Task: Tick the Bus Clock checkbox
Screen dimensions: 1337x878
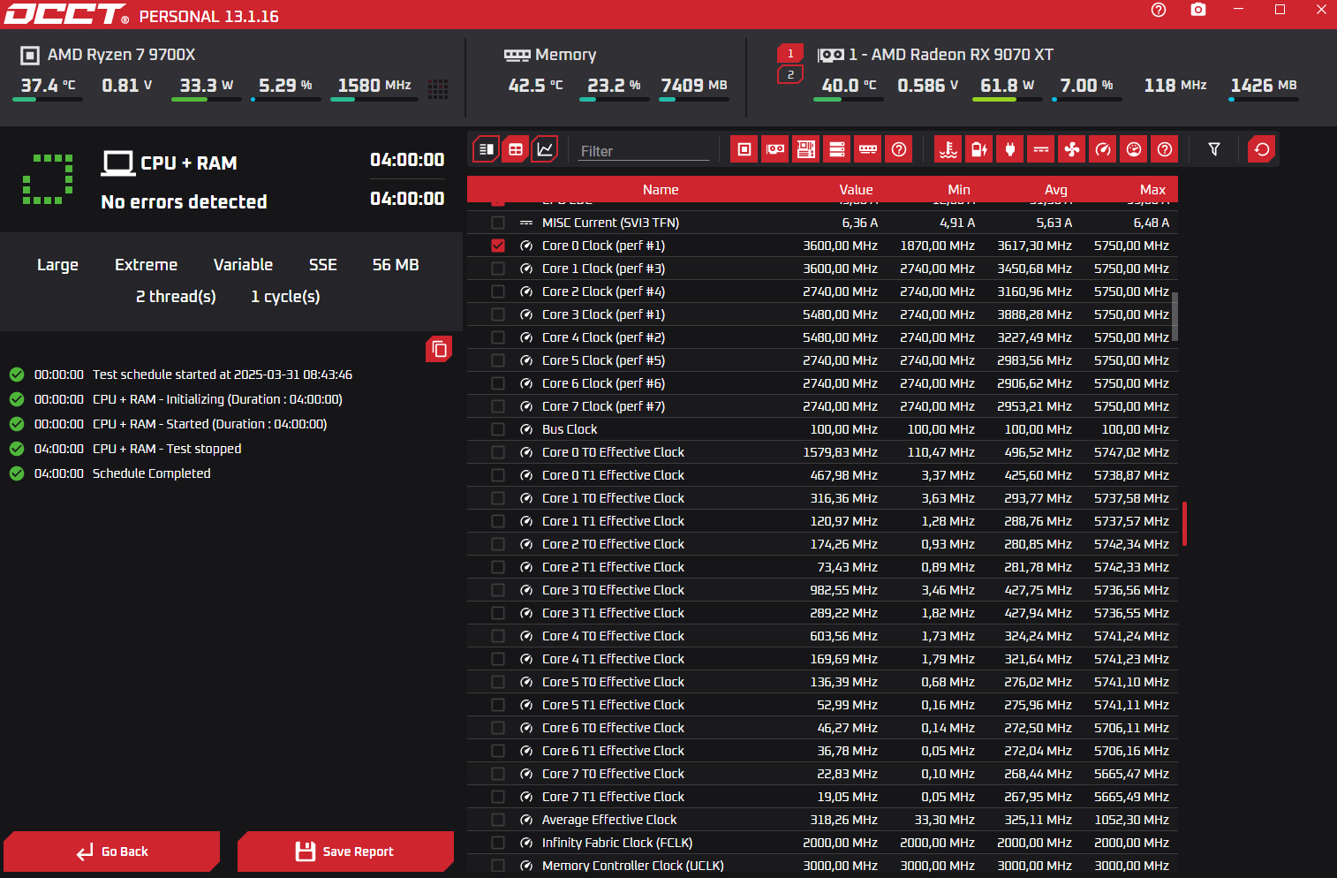Action: [498, 429]
